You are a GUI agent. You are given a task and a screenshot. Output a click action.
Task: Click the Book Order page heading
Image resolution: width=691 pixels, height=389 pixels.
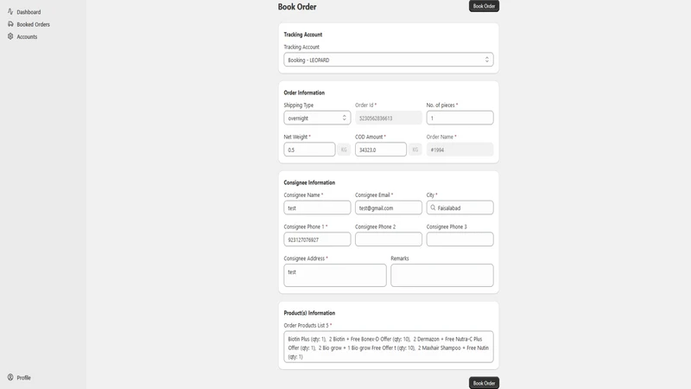[x=297, y=7]
